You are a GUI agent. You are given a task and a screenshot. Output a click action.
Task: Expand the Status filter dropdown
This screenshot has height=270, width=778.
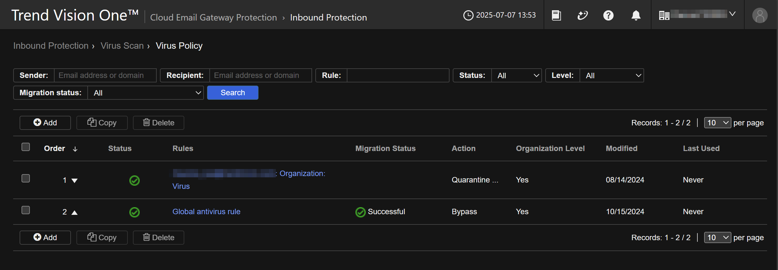click(x=516, y=76)
